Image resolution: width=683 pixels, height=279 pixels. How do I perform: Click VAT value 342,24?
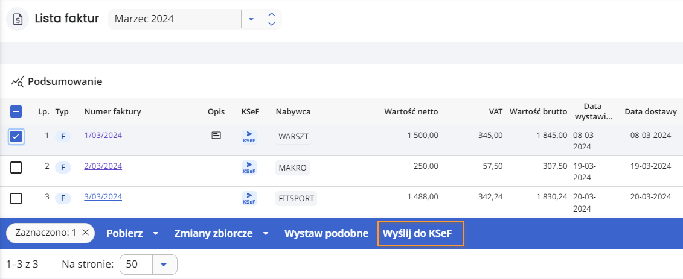coord(490,197)
